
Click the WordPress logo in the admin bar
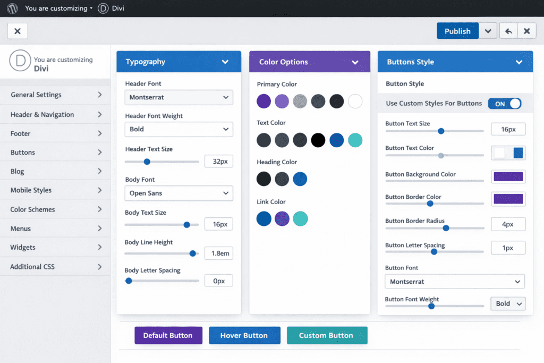12,8
